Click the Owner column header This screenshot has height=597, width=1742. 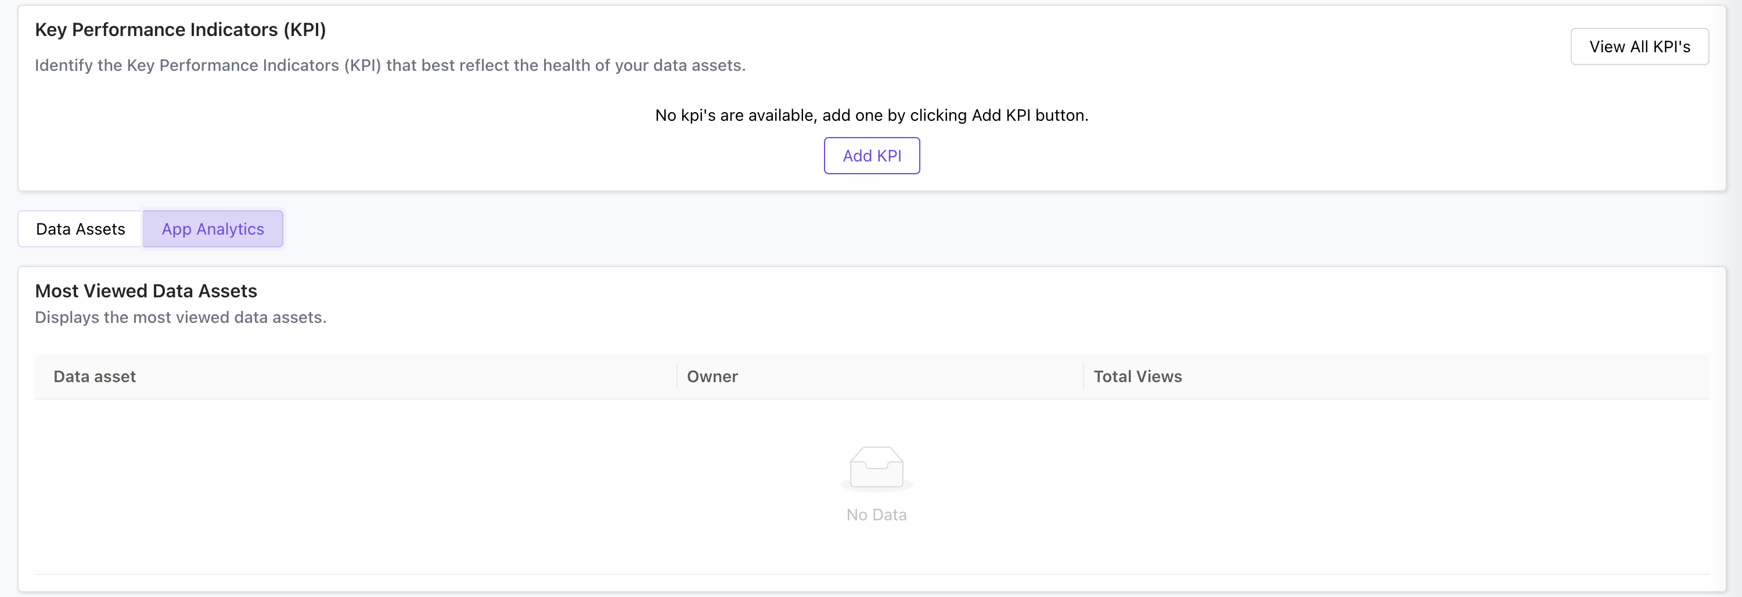[880, 376]
